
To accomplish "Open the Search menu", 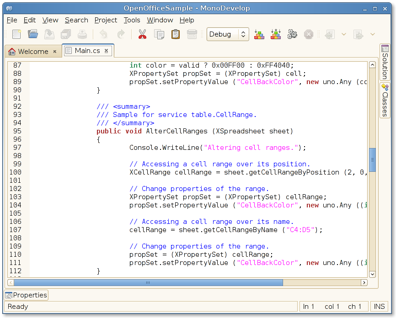I will click(76, 20).
